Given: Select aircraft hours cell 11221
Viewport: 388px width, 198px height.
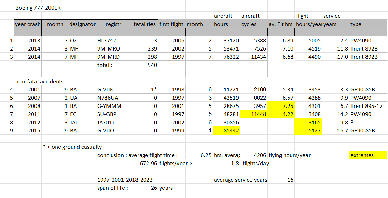Looking at the screenshot, I should [226, 89].
